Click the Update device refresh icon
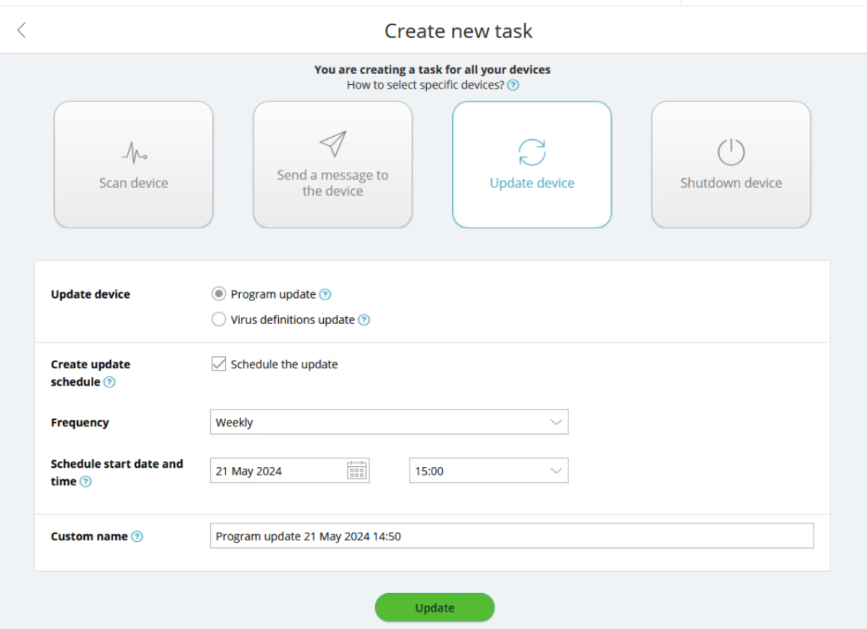This screenshot has width=867, height=629. click(532, 152)
